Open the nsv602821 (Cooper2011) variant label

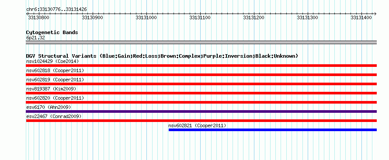[197, 125]
